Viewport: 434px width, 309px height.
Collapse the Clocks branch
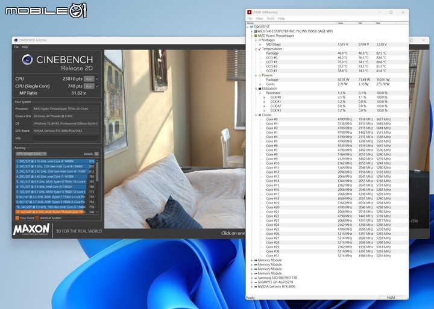pyautogui.click(x=256, y=115)
